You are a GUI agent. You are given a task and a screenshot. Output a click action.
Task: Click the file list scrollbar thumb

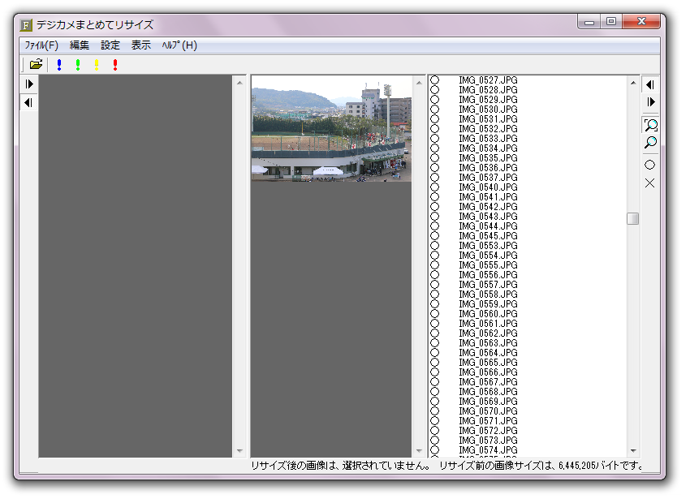point(633,218)
